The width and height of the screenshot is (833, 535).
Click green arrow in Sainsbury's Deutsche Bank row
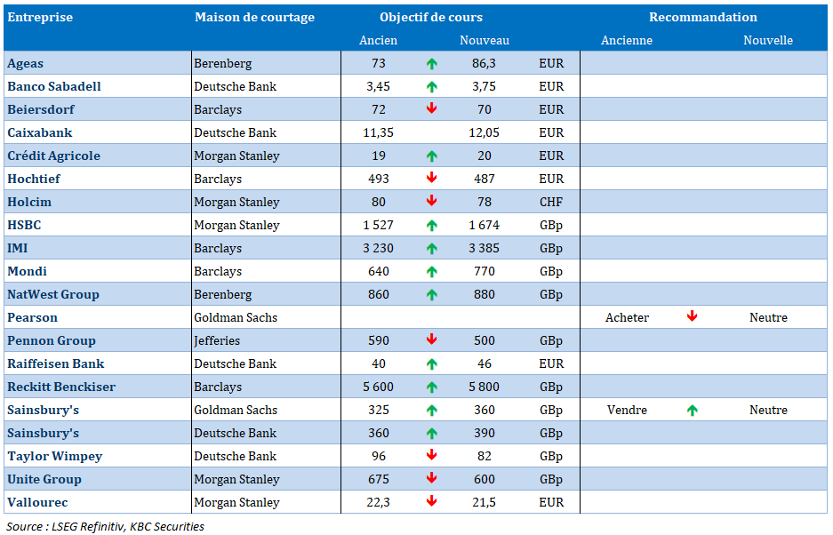click(431, 434)
